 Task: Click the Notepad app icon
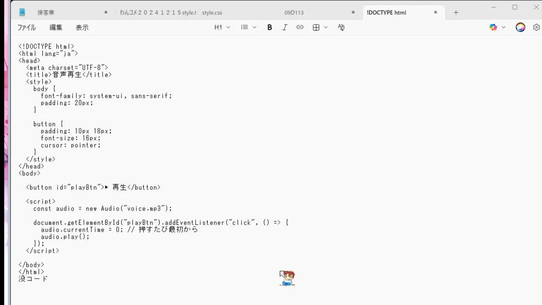tap(22, 12)
